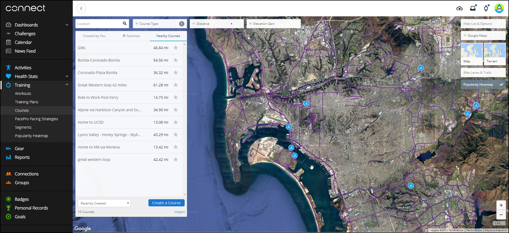Click the Import link
Screen dimensions: 509x233
tap(179, 212)
